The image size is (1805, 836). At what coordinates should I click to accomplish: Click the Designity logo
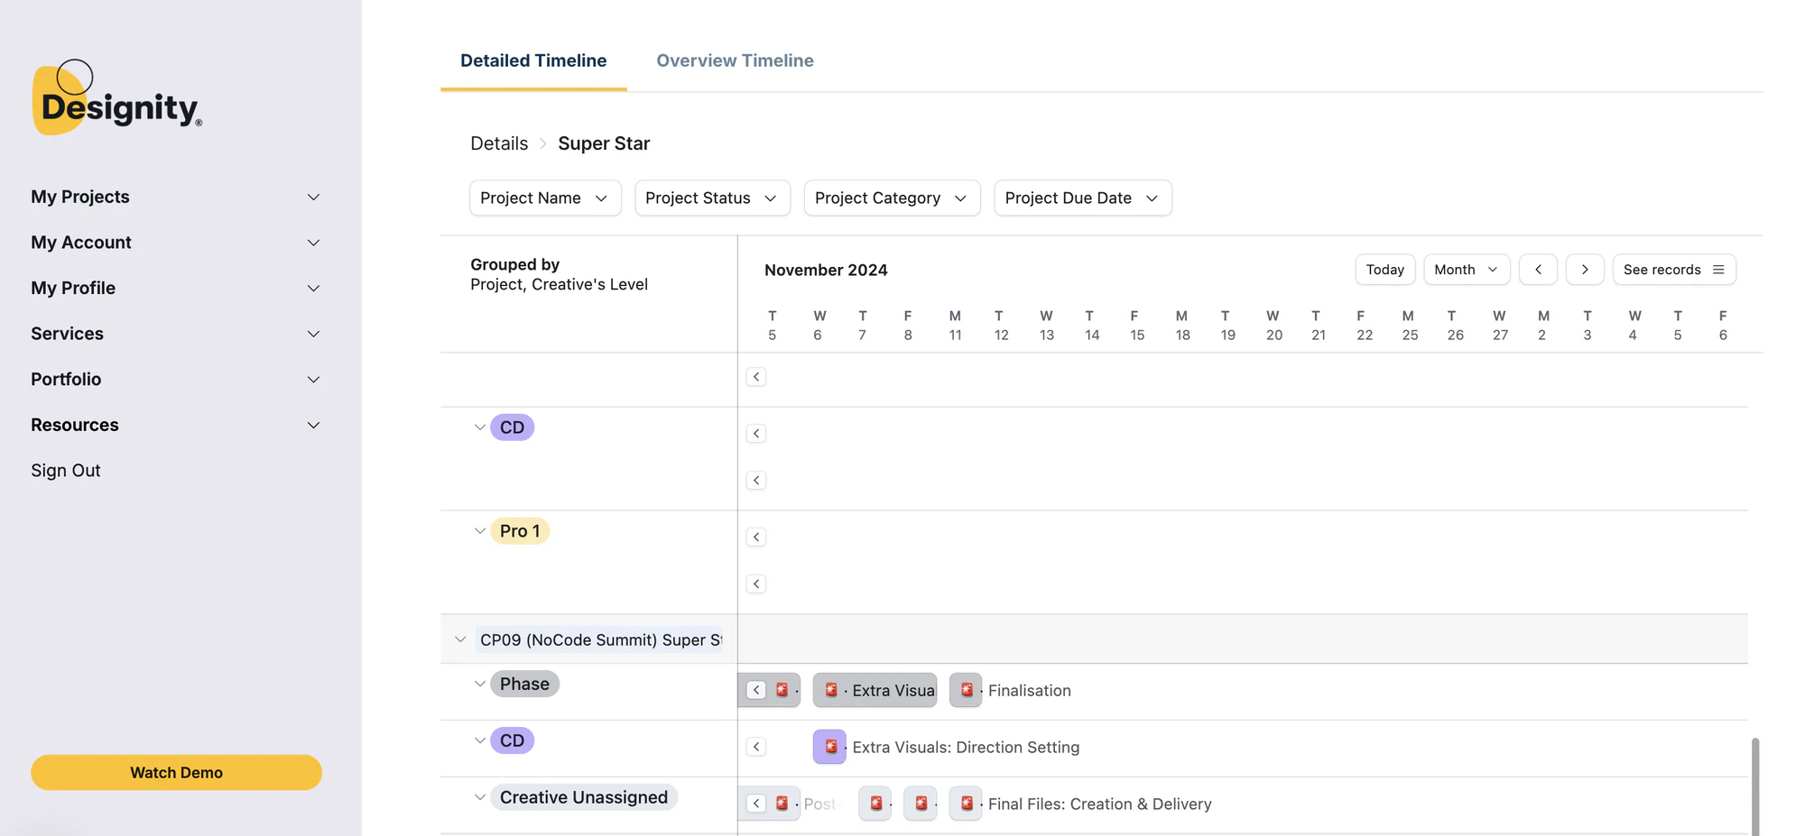[x=117, y=98]
